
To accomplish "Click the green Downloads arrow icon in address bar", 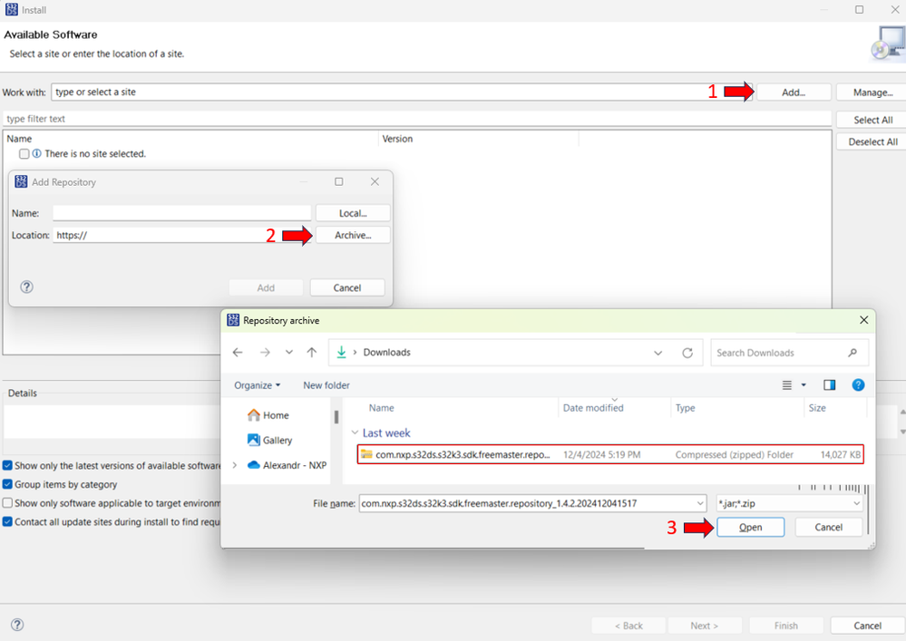I will point(342,353).
